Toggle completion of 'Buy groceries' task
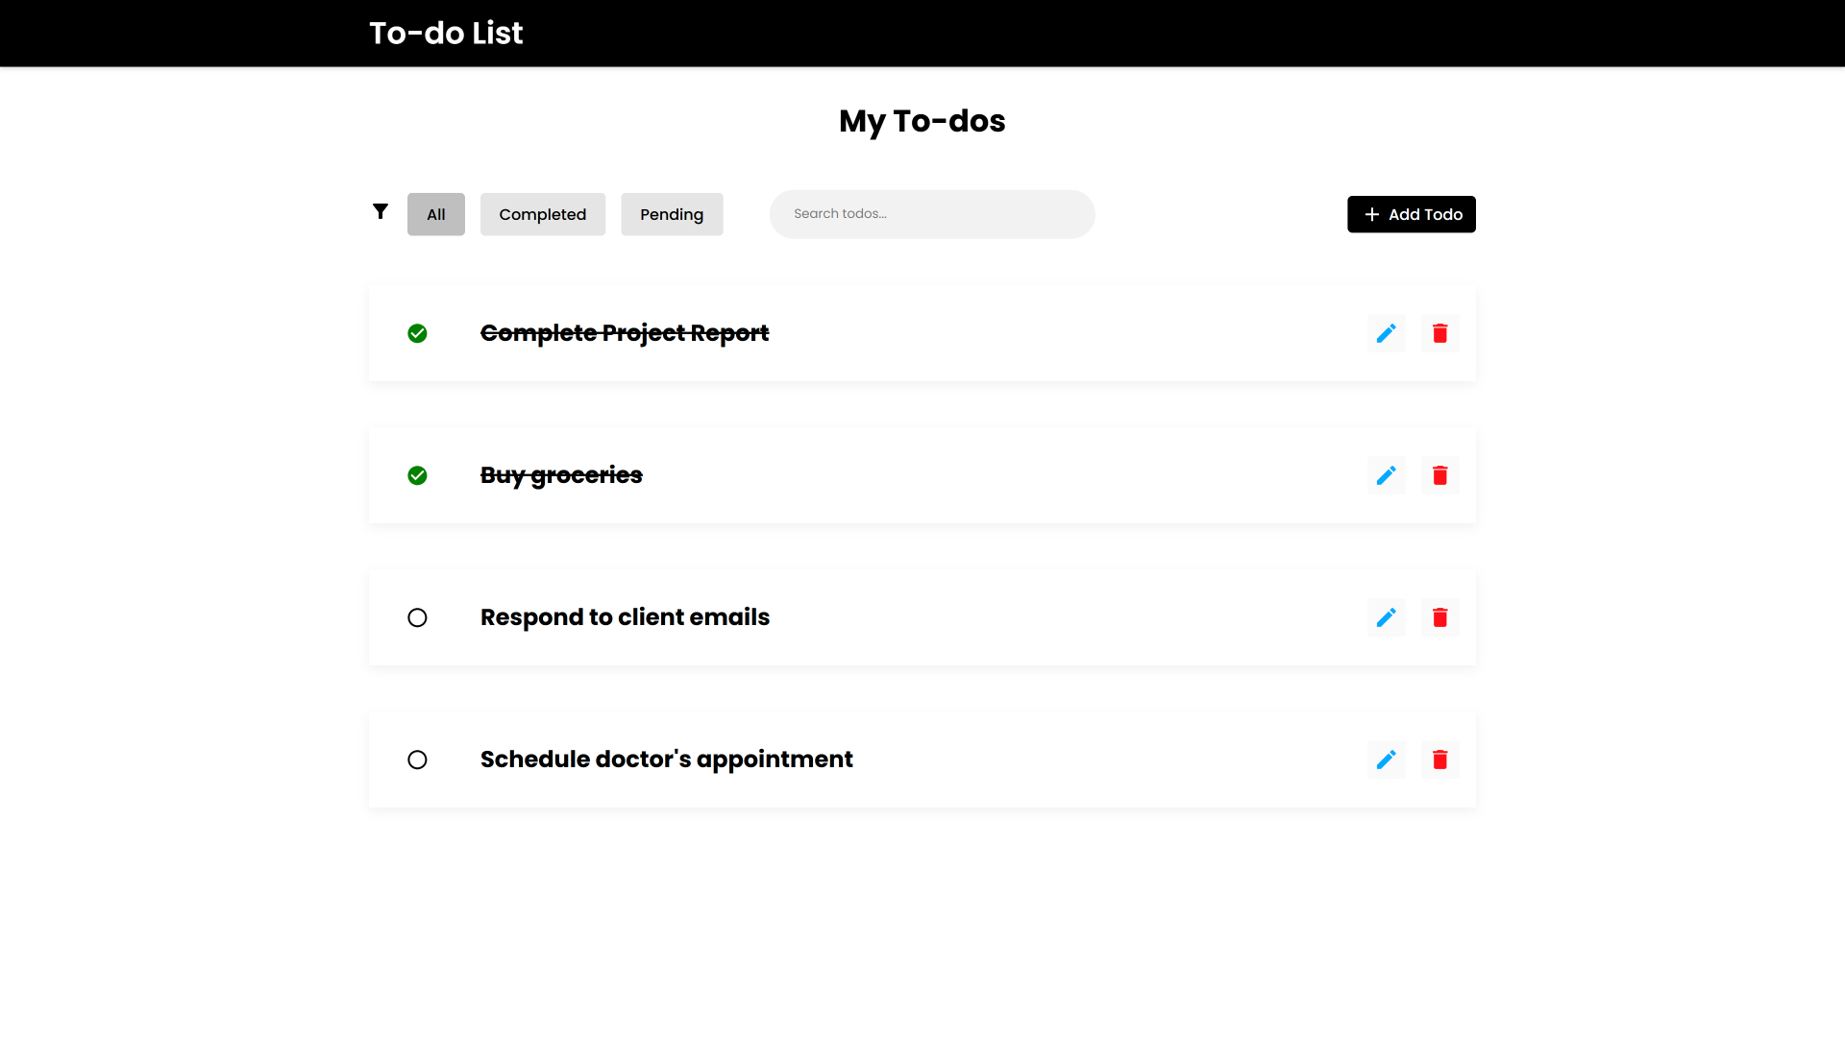 tap(417, 475)
